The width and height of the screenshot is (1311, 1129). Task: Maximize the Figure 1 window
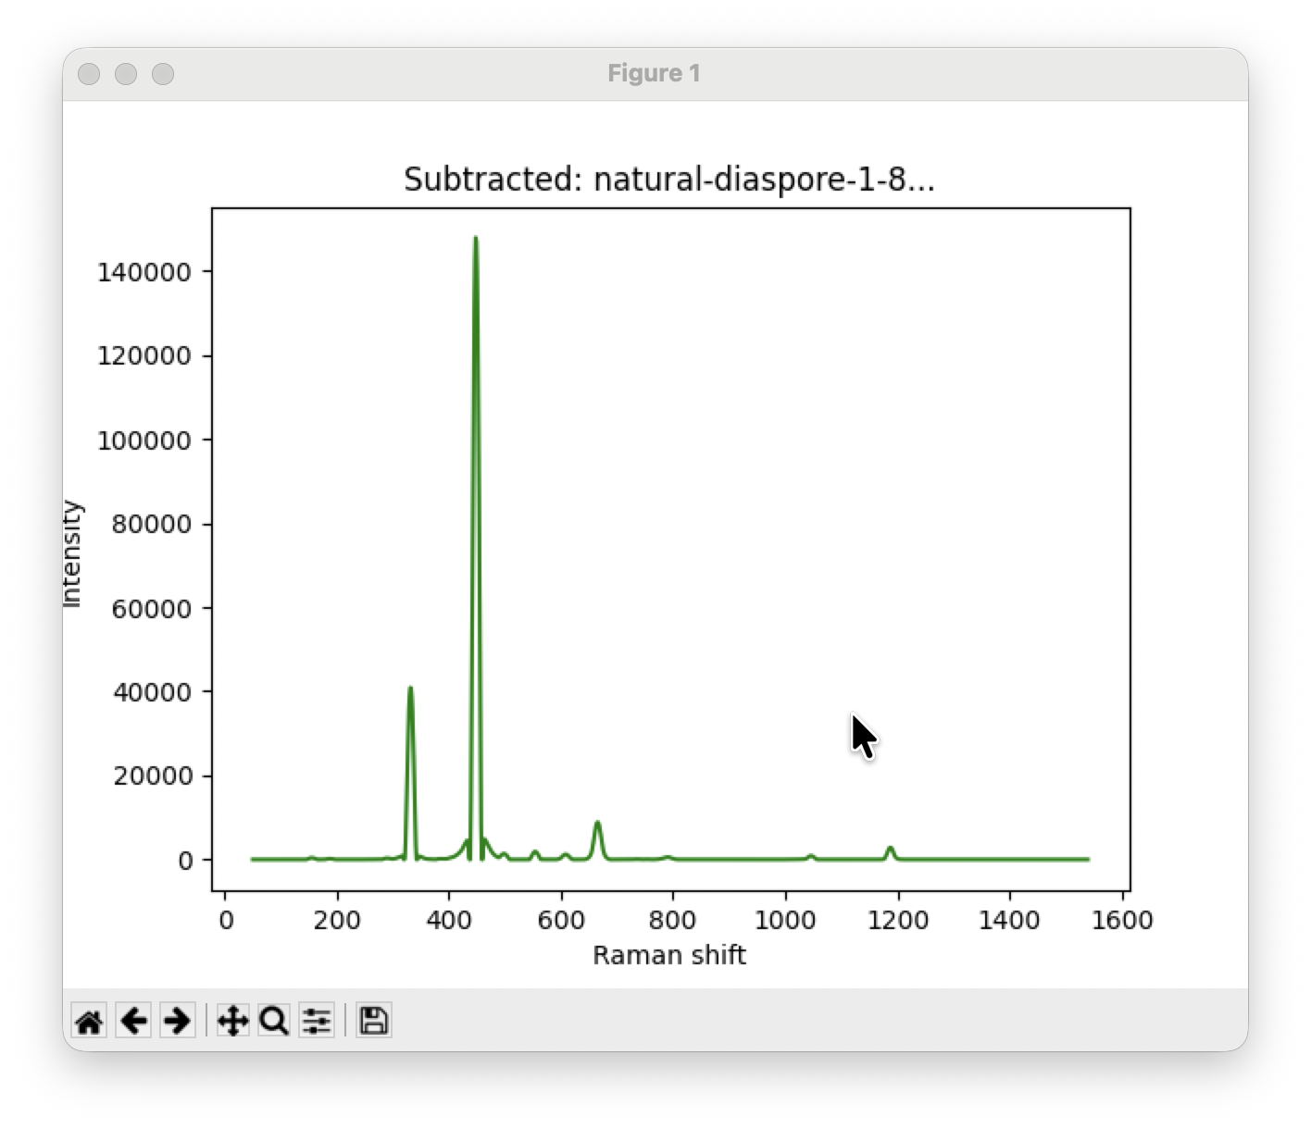[x=163, y=74]
